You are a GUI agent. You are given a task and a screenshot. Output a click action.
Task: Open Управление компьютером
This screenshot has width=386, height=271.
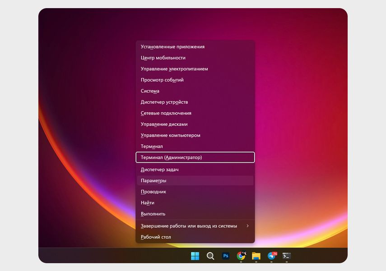(195, 135)
